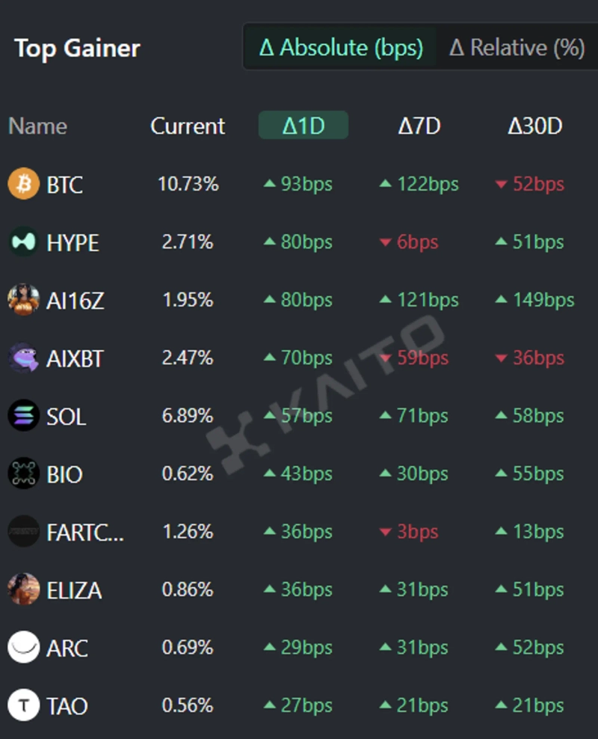
Task: Click the BTC Bitcoin coin icon
Action: point(23,184)
